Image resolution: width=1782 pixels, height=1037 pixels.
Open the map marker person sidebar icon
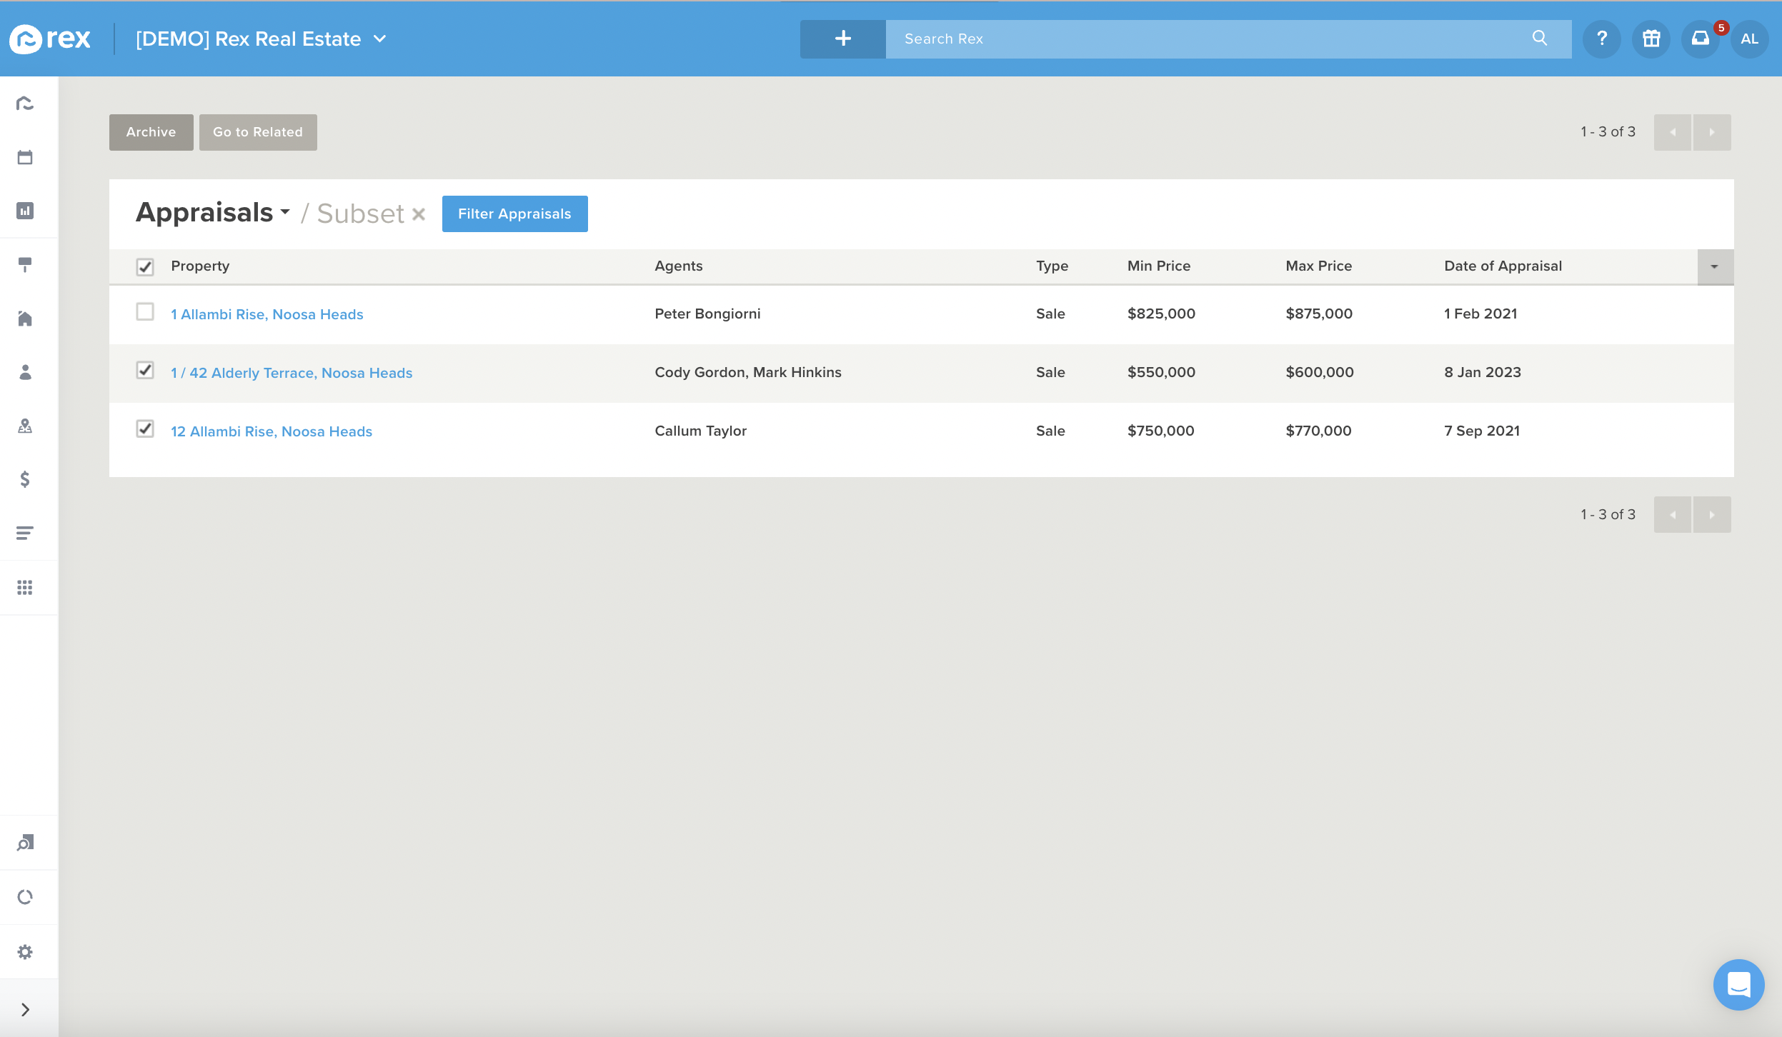click(x=25, y=426)
